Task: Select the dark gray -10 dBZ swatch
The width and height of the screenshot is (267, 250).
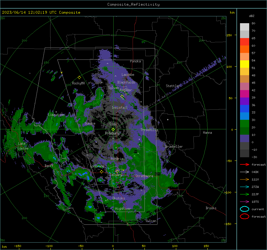Action: pos(244,153)
